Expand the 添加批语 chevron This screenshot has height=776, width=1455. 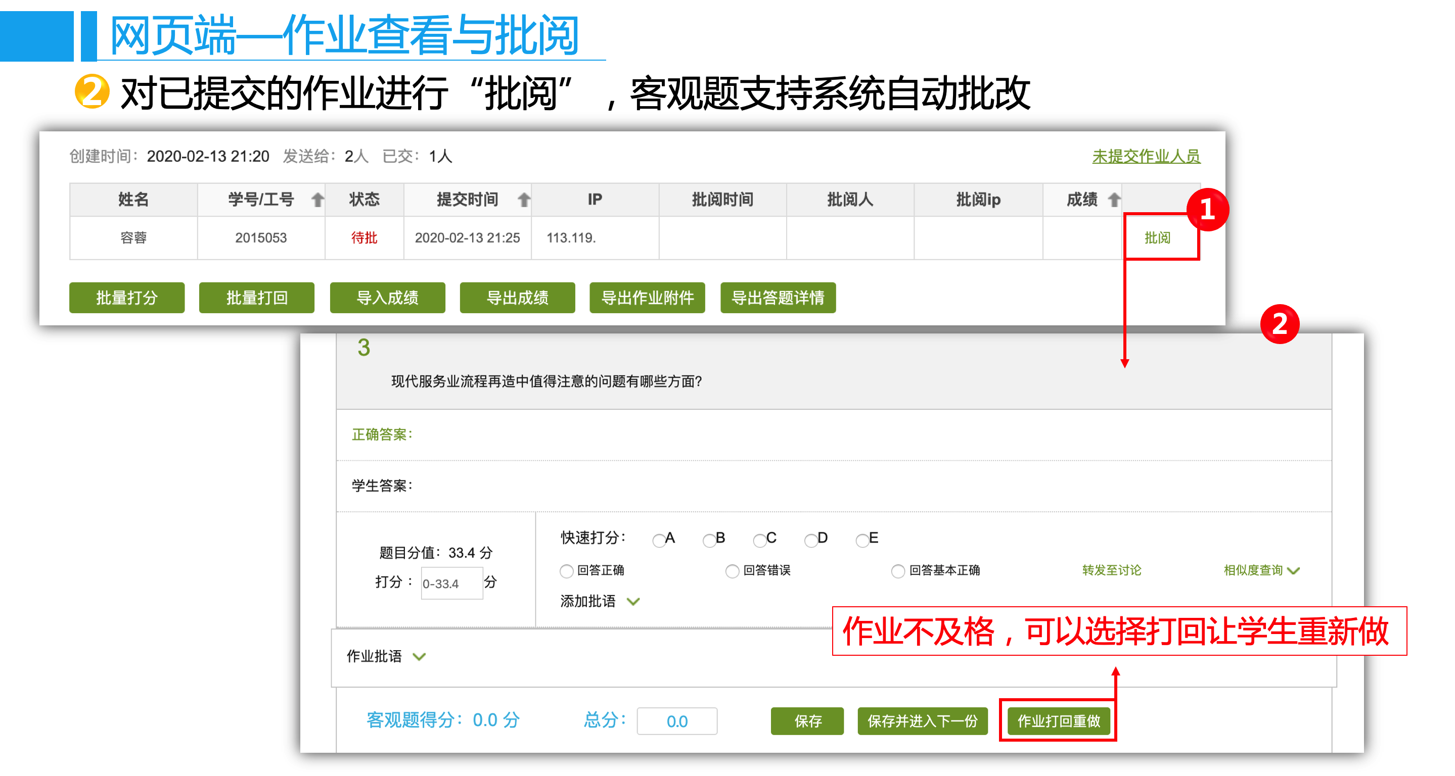(633, 602)
